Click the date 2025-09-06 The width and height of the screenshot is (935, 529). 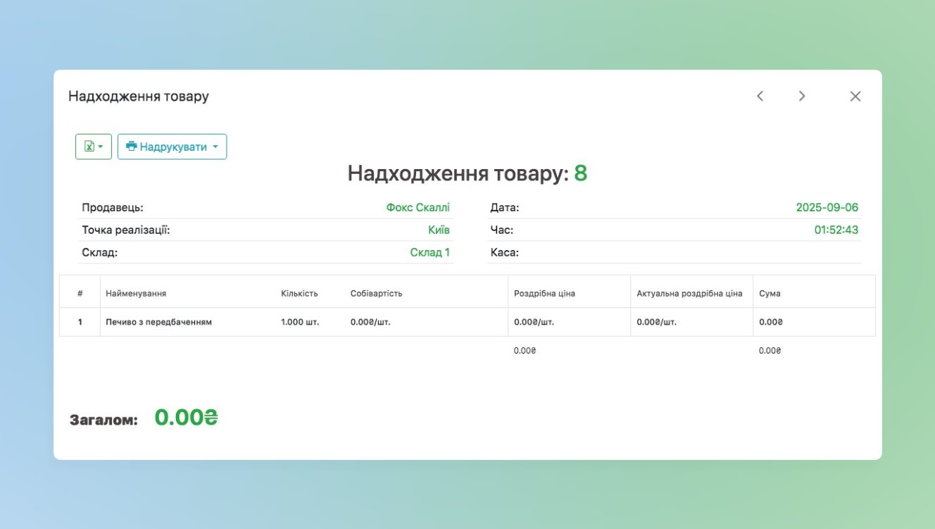(x=827, y=208)
